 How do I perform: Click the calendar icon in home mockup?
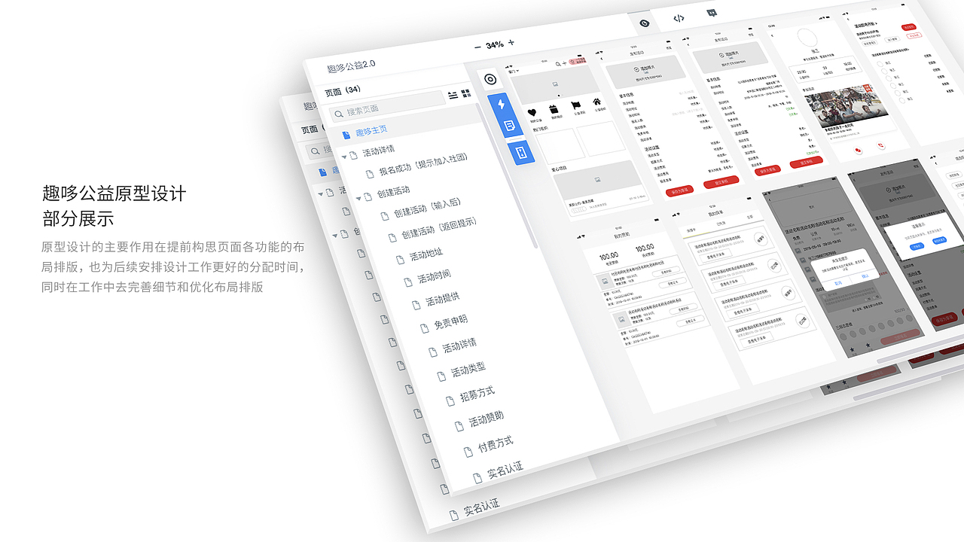pyautogui.click(x=554, y=109)
